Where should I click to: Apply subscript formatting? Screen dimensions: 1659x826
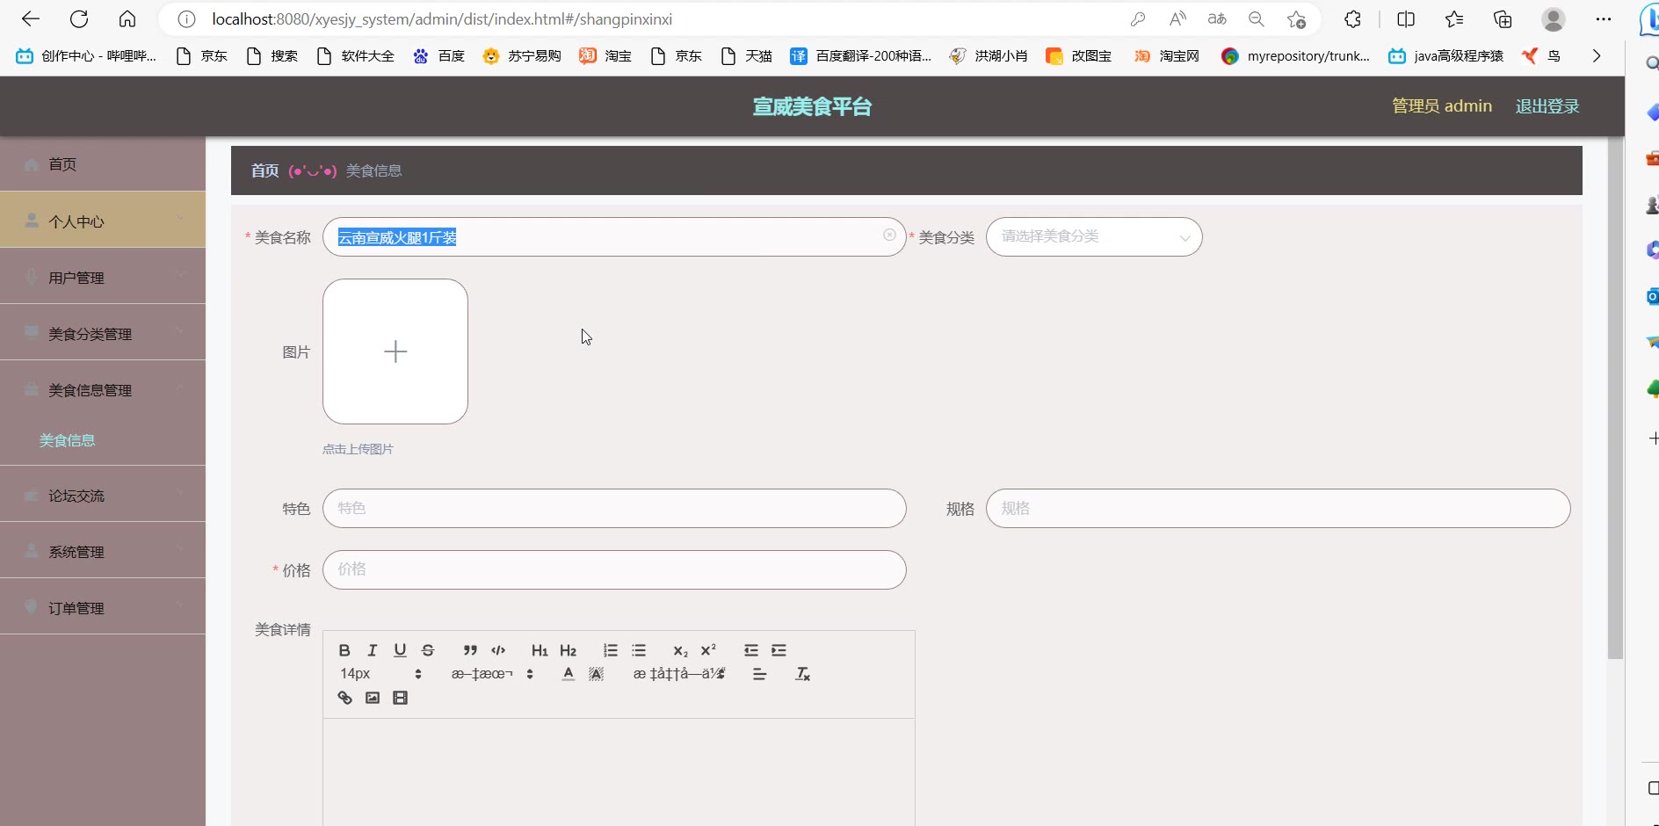tap(680, 650)
